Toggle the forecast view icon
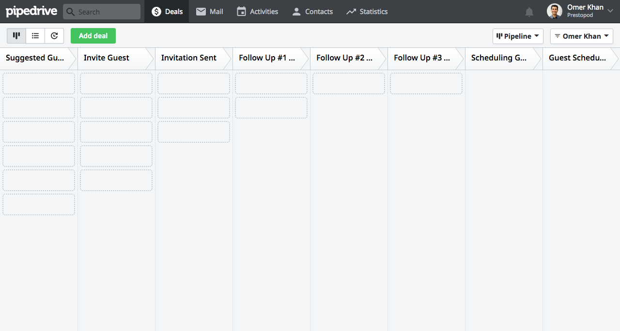620x331 pixels. click(x=54, y=36)
